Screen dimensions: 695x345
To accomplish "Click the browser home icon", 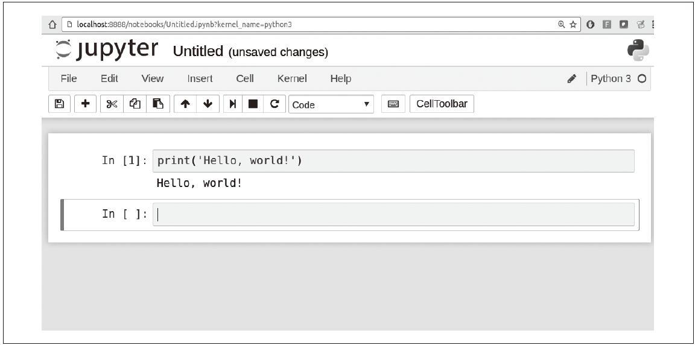I will (x=52, y=25).
